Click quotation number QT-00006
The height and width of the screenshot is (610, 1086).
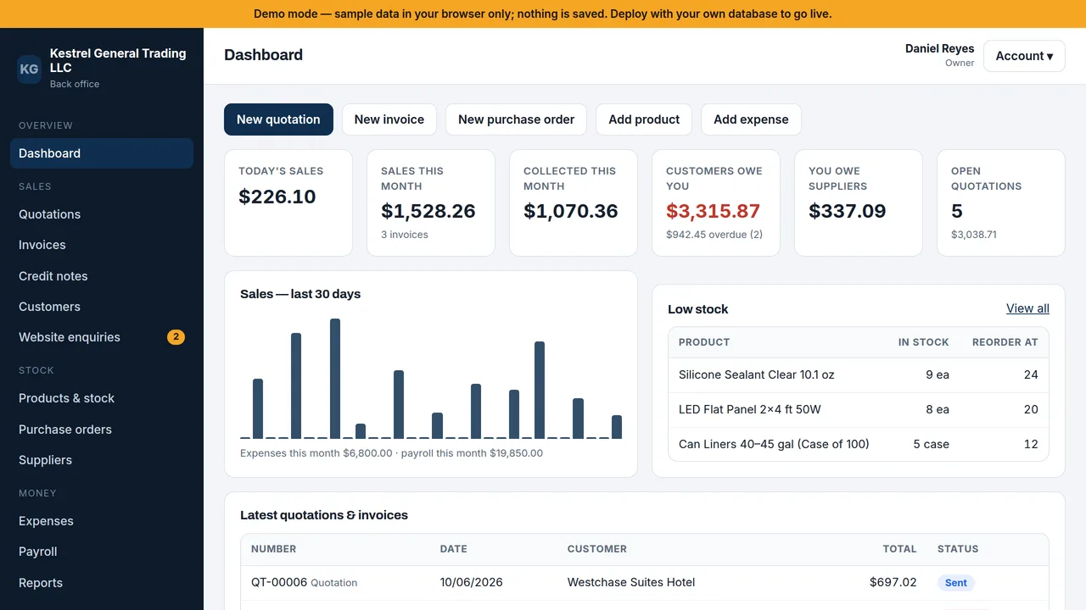[279, 582]
